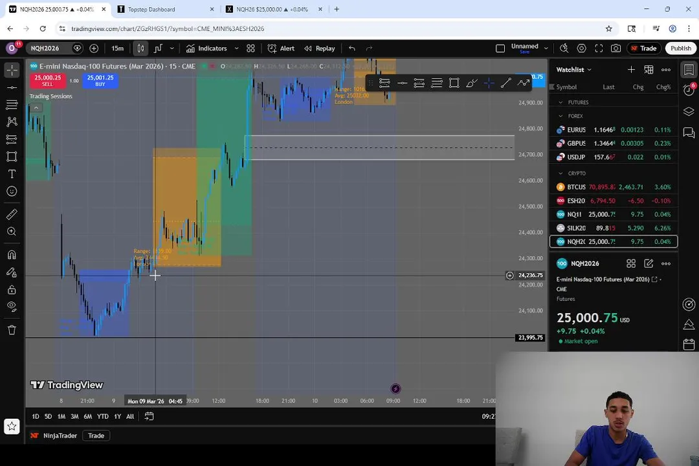Take a chart snapshot with camera icon
The height and width of the screenshot is (466, 699).
(x=616, y=48)
